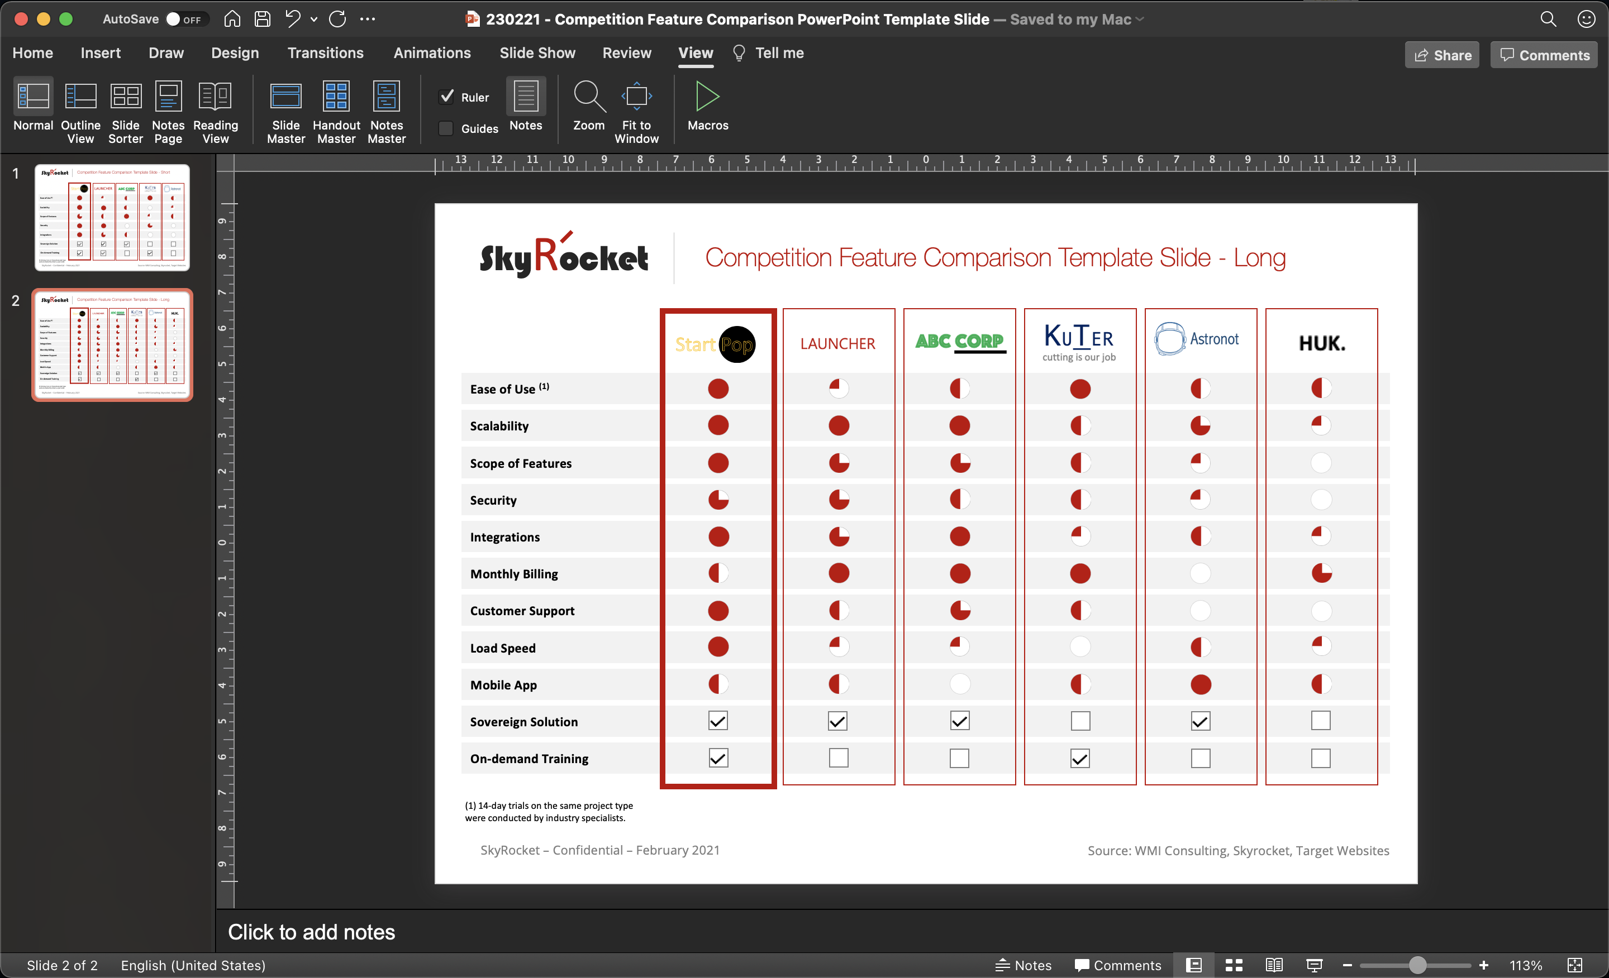Open Macros
Image resolution: width=1609 pixels, height=978 pixels.
click(708, 104)
